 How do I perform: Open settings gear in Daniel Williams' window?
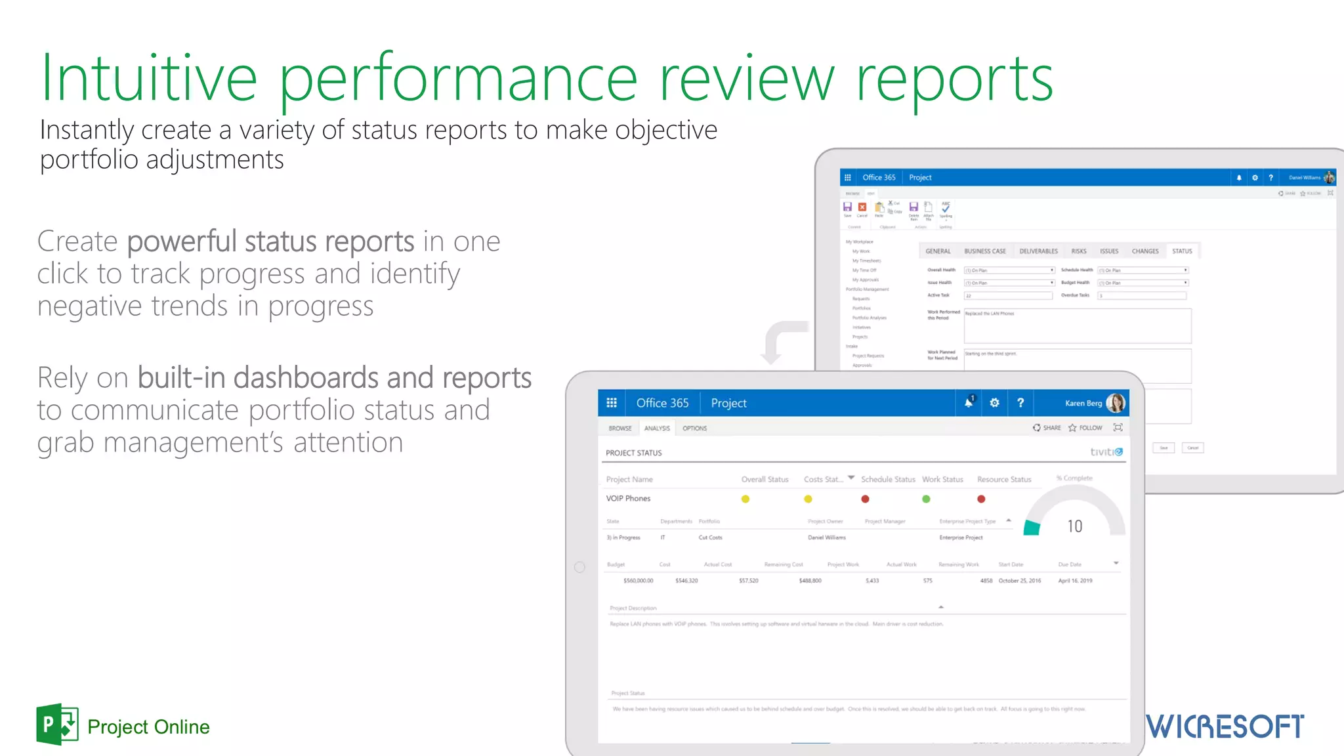click(1255, 178)
